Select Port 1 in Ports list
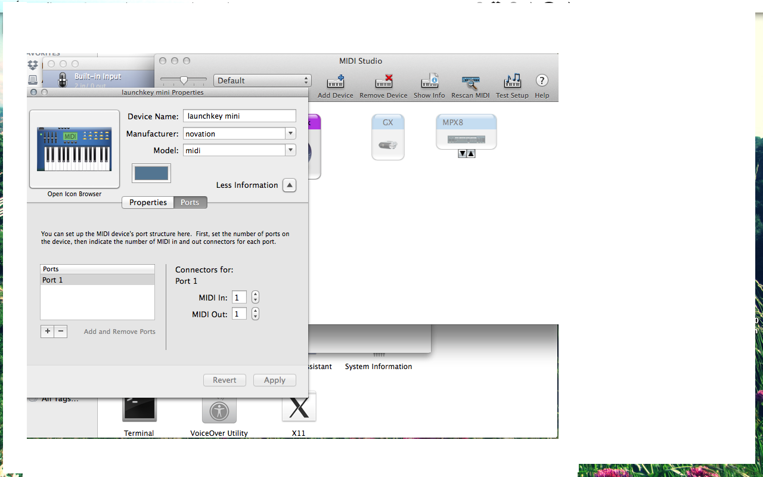The height and width of the screenshot is (477, 763). pyautogui.click(x=97, y=280)
